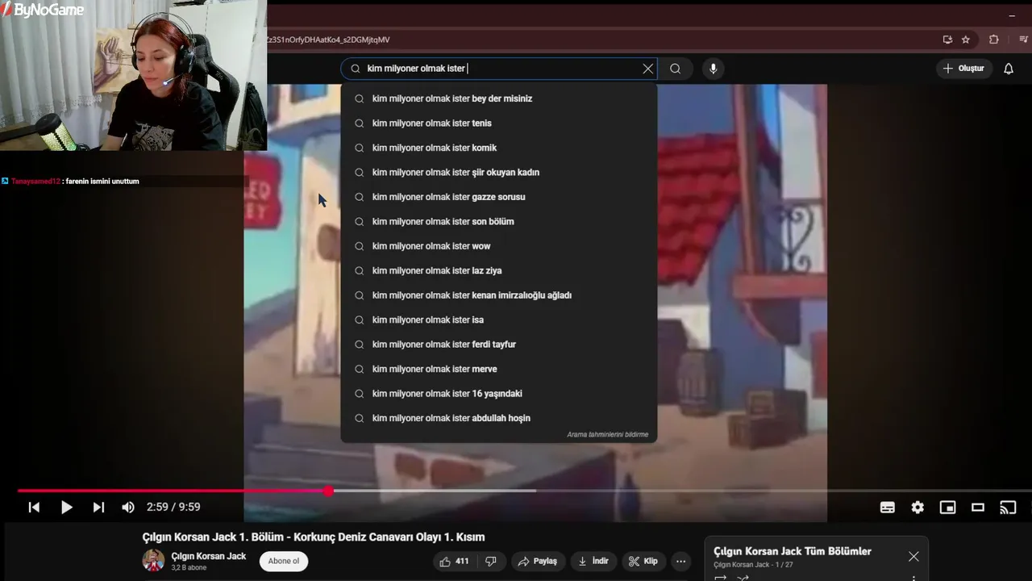1032x581 pixels.
Task: Select suggestion ending with 'komik'
Action: pos(498,148)
